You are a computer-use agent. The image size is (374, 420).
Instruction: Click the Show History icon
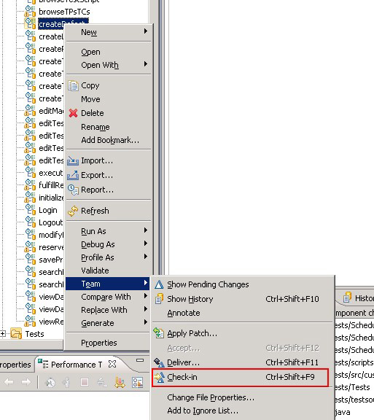click(159, 299)
